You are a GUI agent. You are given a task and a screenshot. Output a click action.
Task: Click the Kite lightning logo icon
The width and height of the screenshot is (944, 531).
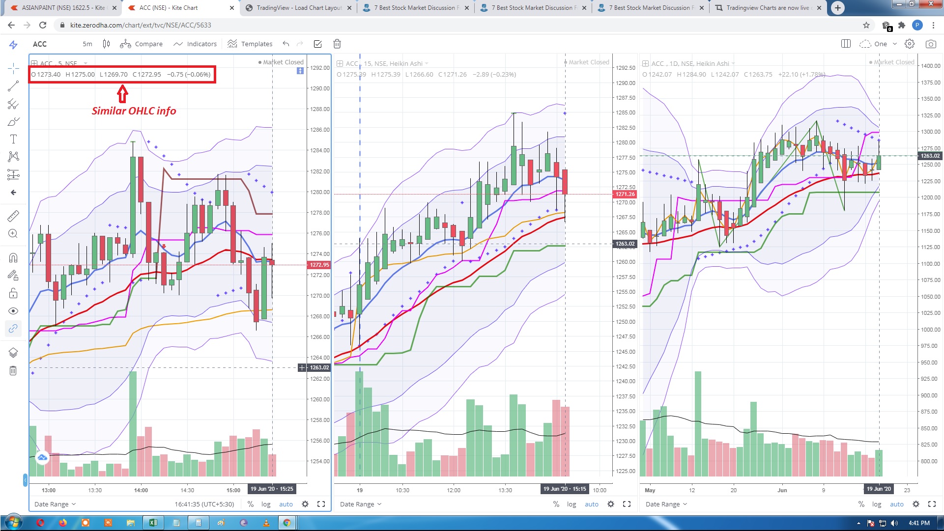pyautogui.click(x=13, y=44)
